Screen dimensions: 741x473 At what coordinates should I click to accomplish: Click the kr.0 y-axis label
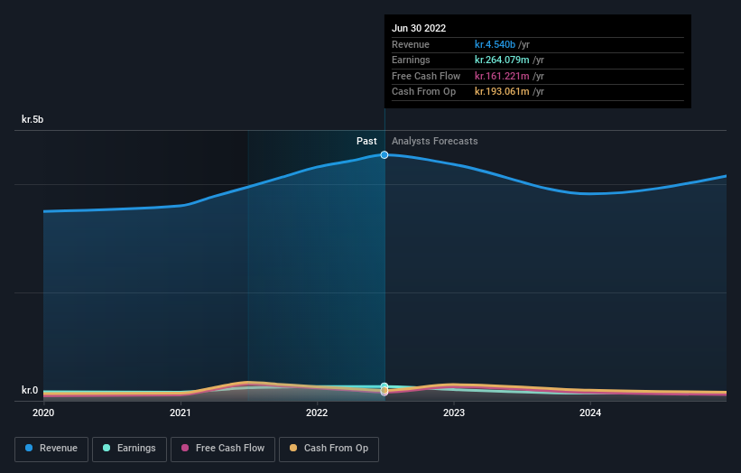(x=30, y=390)
